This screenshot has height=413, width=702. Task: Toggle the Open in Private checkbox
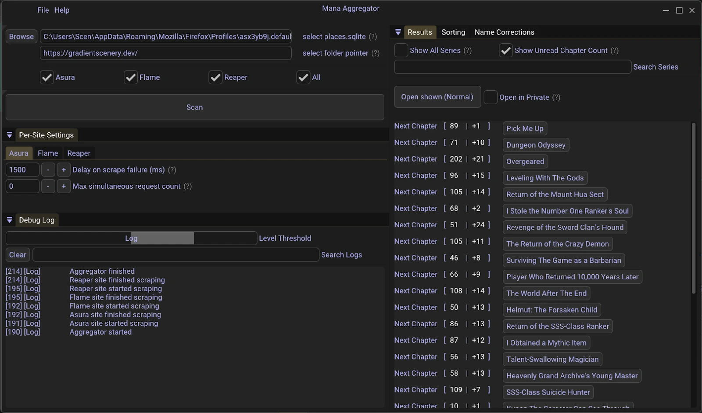491,97
